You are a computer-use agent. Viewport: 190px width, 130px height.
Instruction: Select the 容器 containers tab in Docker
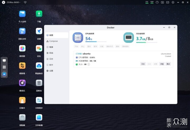pyautogui.click(x=57, y=35)
